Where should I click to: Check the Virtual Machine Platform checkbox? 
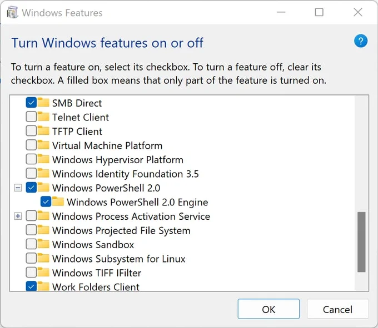pyautogui.click(x=31, y=145)
